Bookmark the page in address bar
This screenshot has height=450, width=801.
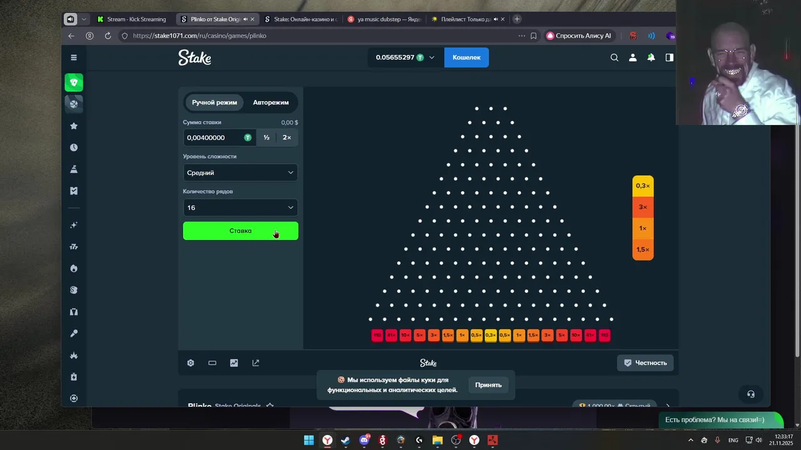pyautogui.click(x=534, y=36)
